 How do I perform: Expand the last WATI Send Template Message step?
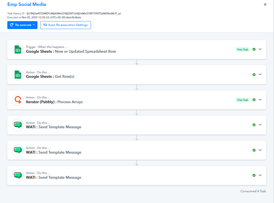[x=260, y=175]
